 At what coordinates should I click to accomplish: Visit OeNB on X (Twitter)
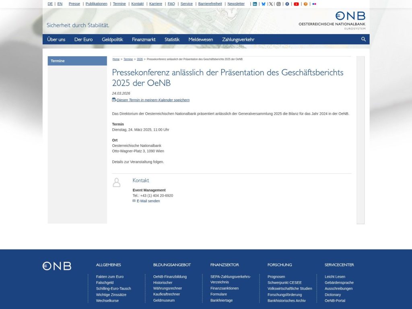click(271, 4)
